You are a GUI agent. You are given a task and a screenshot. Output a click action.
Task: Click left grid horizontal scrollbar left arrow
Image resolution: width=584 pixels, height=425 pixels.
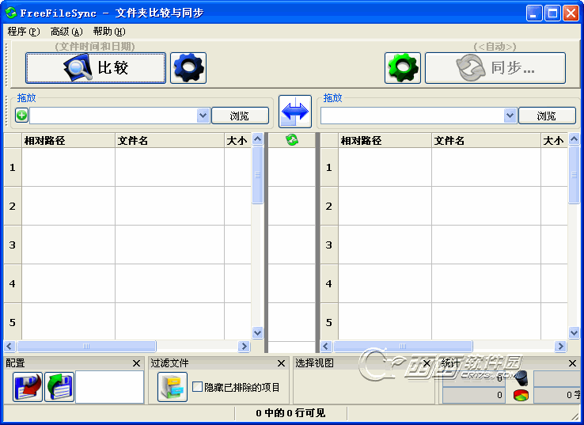9,347
